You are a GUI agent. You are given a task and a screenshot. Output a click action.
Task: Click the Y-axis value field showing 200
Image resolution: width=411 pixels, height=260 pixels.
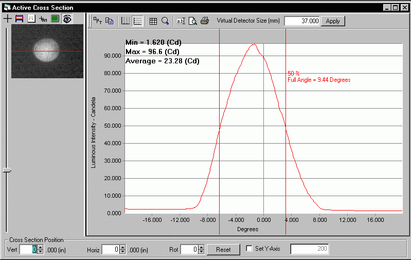click(310, 249)
